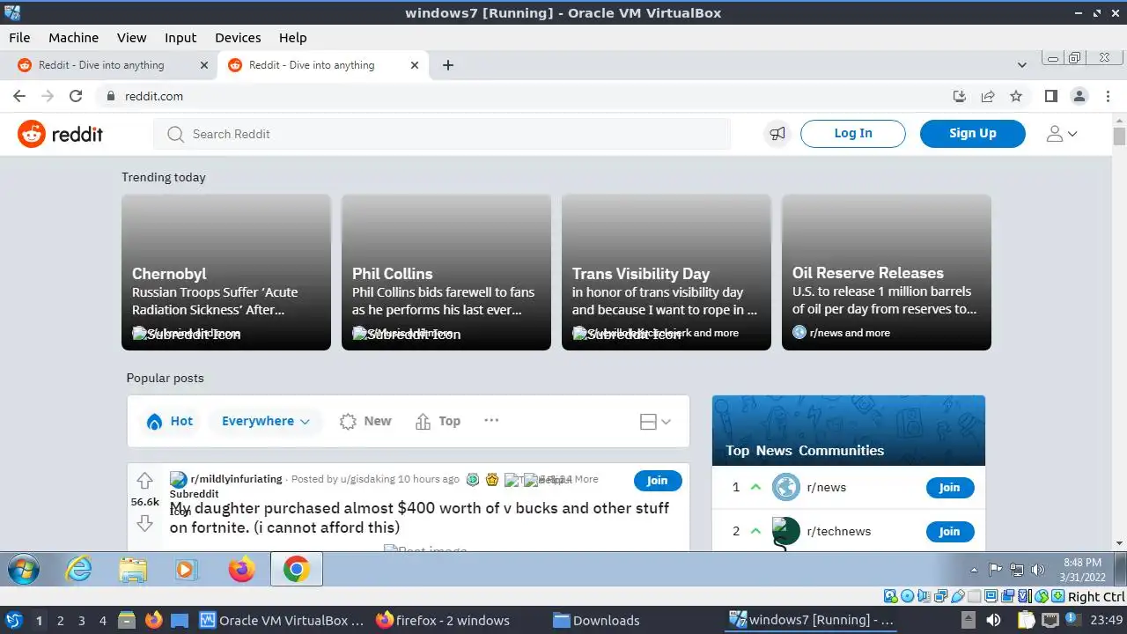Reload the reddit.com page

coord(76,96)
